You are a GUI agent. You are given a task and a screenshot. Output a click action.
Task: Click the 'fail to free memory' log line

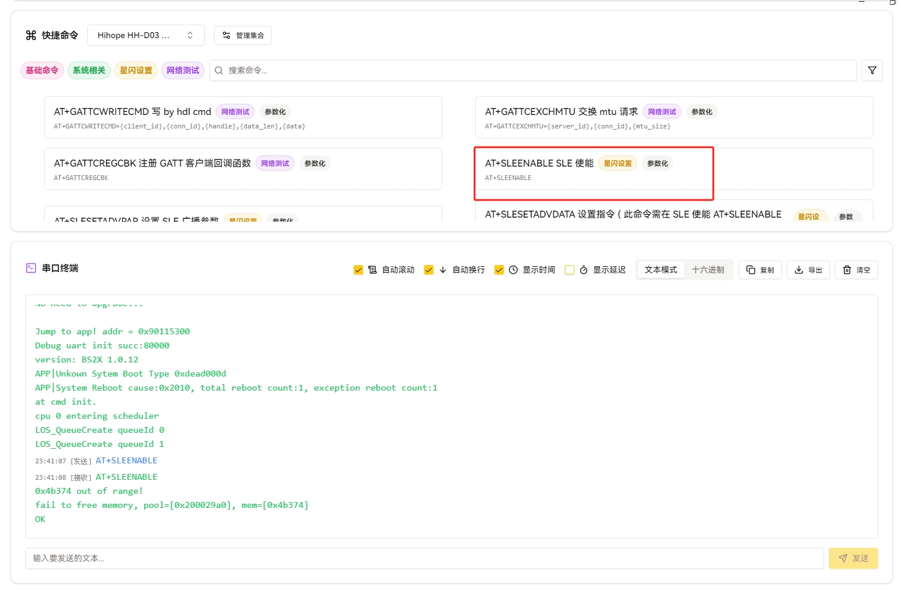coord(172,505)
